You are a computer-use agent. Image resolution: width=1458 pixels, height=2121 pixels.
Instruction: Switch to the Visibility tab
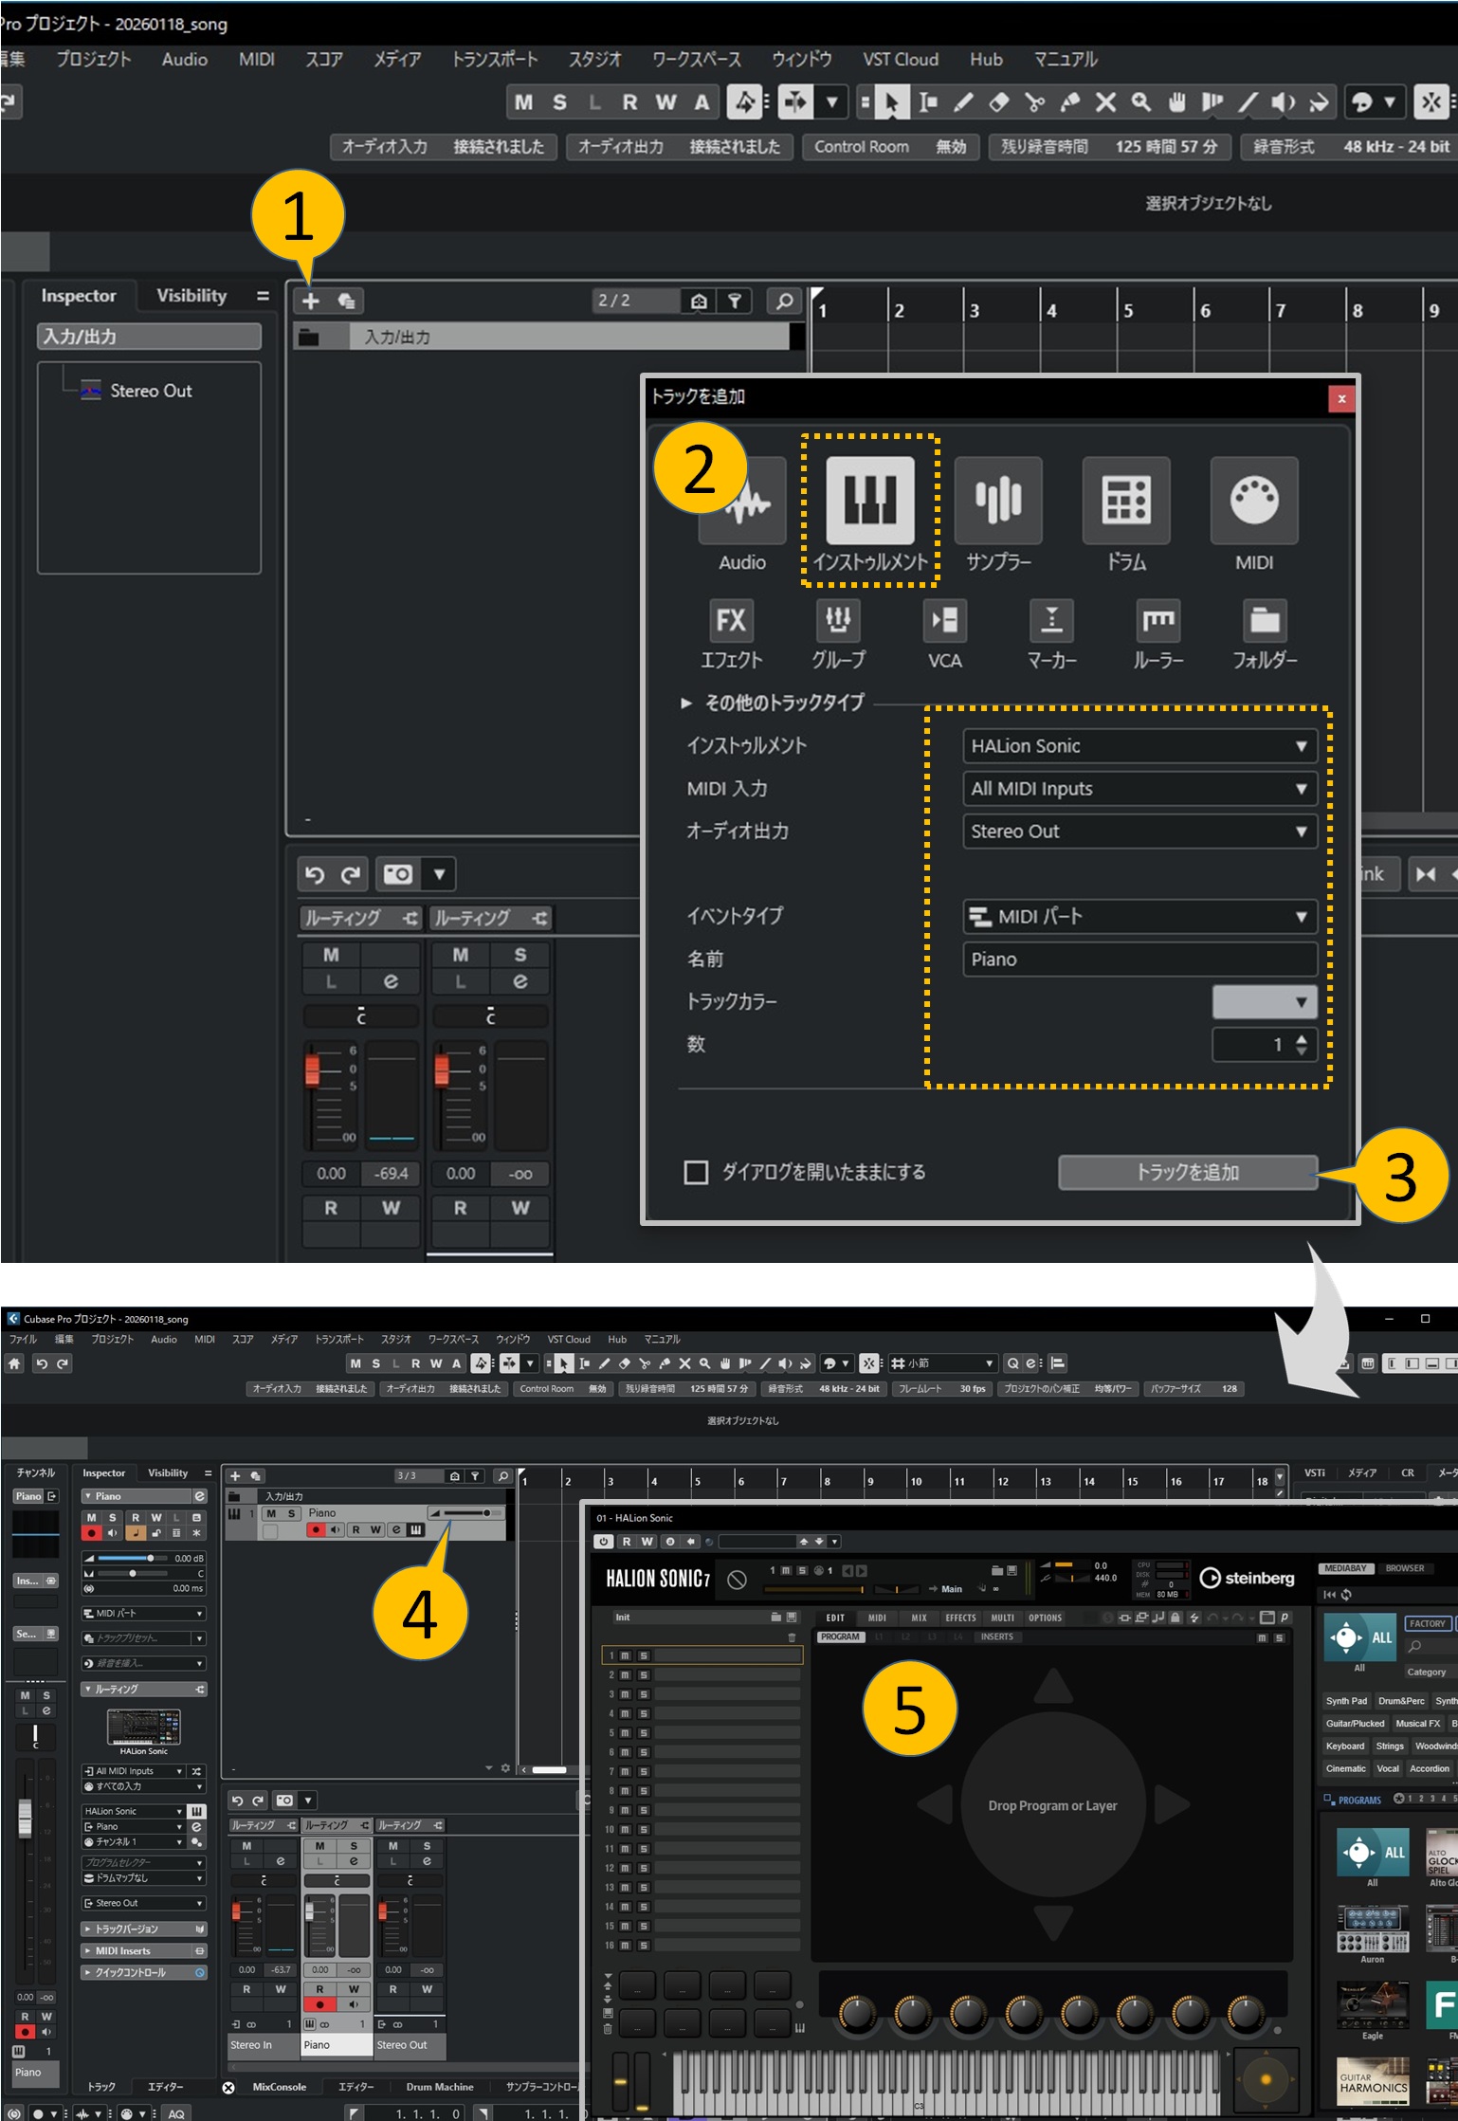click(x=191, y=296)
